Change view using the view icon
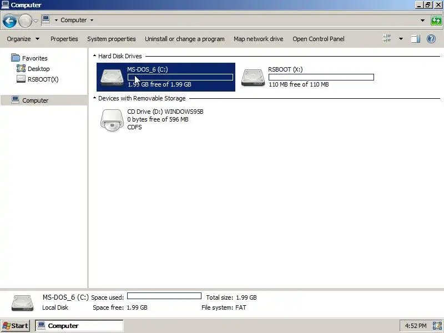Viewport: 444px width, 333px height. 387,38
